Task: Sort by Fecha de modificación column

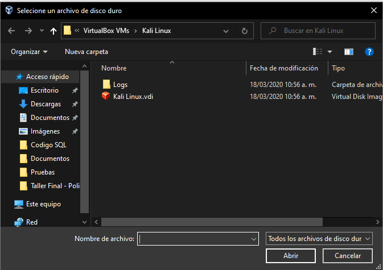Action: [284, 68]
